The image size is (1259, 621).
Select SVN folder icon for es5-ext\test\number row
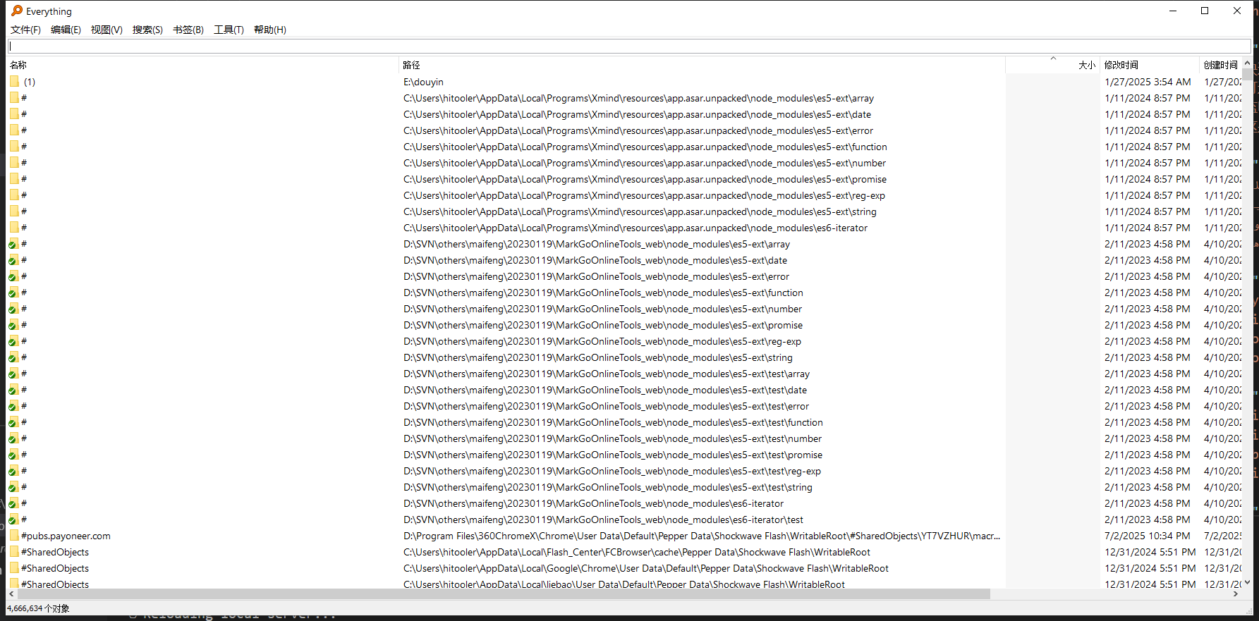point(14,438)
